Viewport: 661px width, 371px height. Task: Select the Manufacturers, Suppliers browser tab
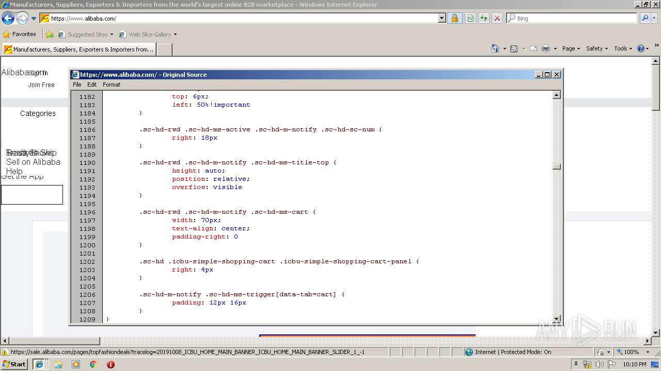pyautogui.click(x=79, y=49)
